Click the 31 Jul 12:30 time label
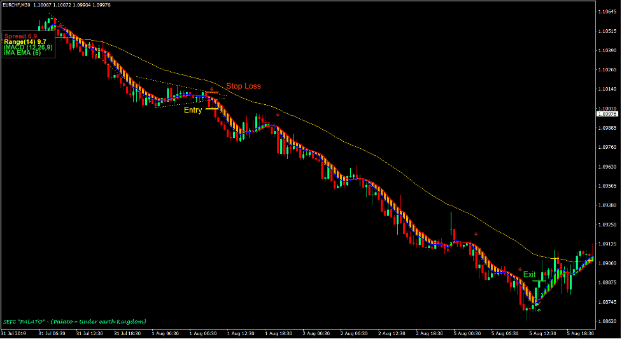Image resolution: width=622 pixels, height=339 pixels. tap(90, 333)
